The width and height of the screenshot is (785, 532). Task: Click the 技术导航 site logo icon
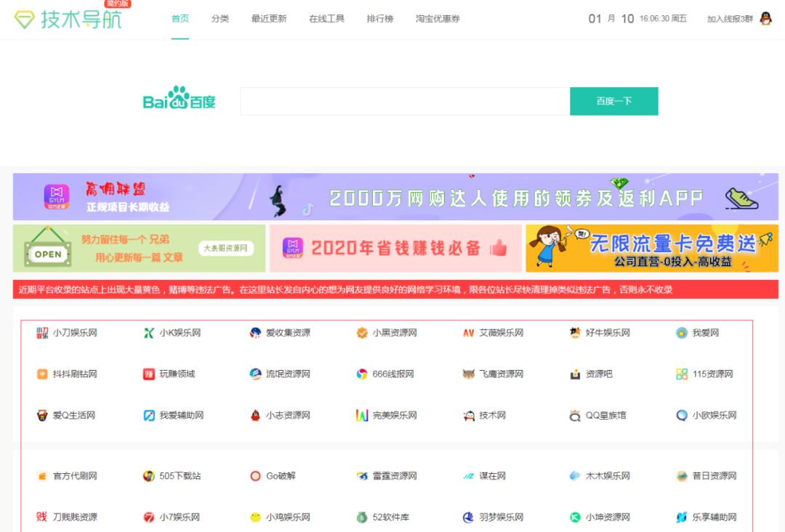[25, 18]
